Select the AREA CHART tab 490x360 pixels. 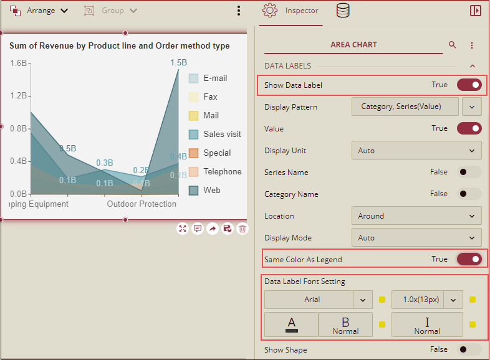353,45
